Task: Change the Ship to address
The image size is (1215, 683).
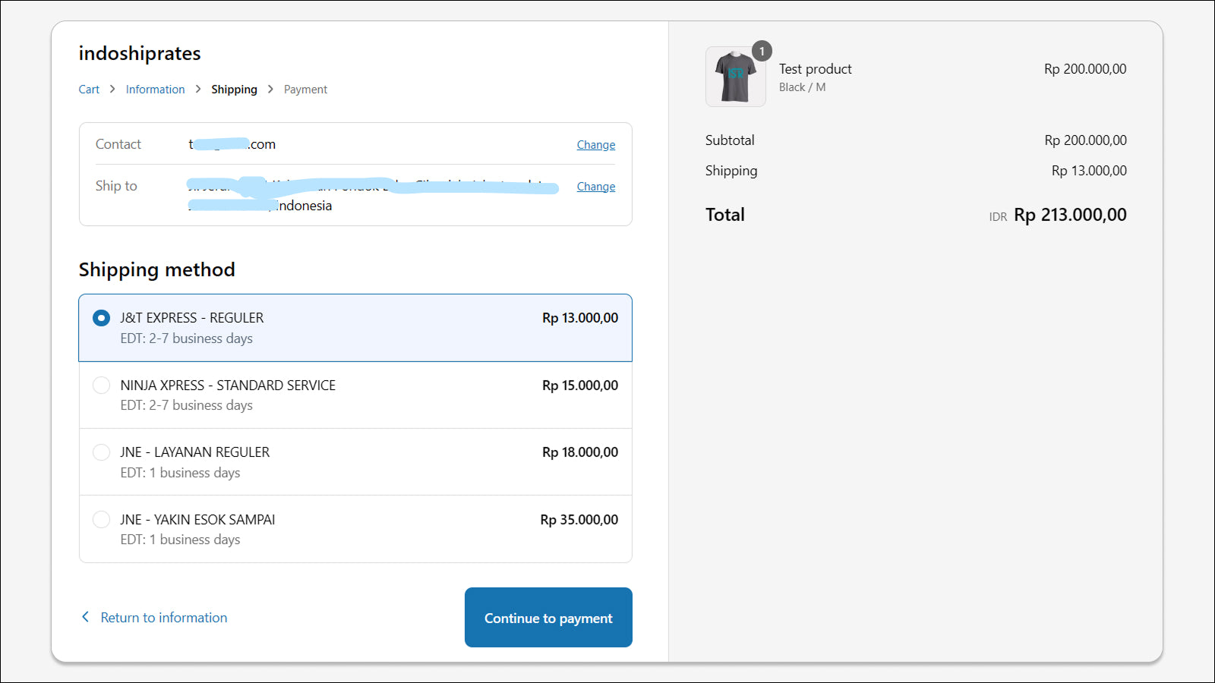Action: tap(596, 187)
